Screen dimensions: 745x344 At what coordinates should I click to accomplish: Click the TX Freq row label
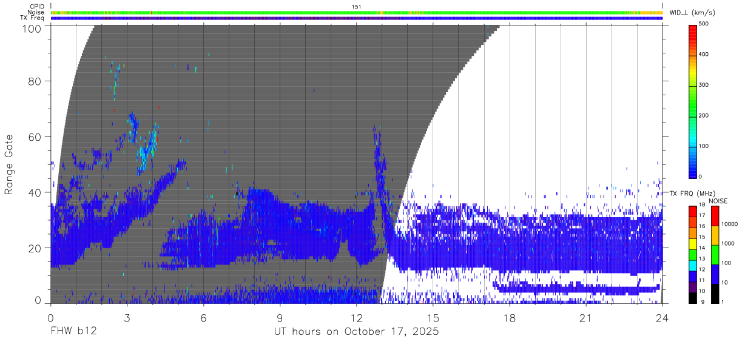tap(32, 18)
